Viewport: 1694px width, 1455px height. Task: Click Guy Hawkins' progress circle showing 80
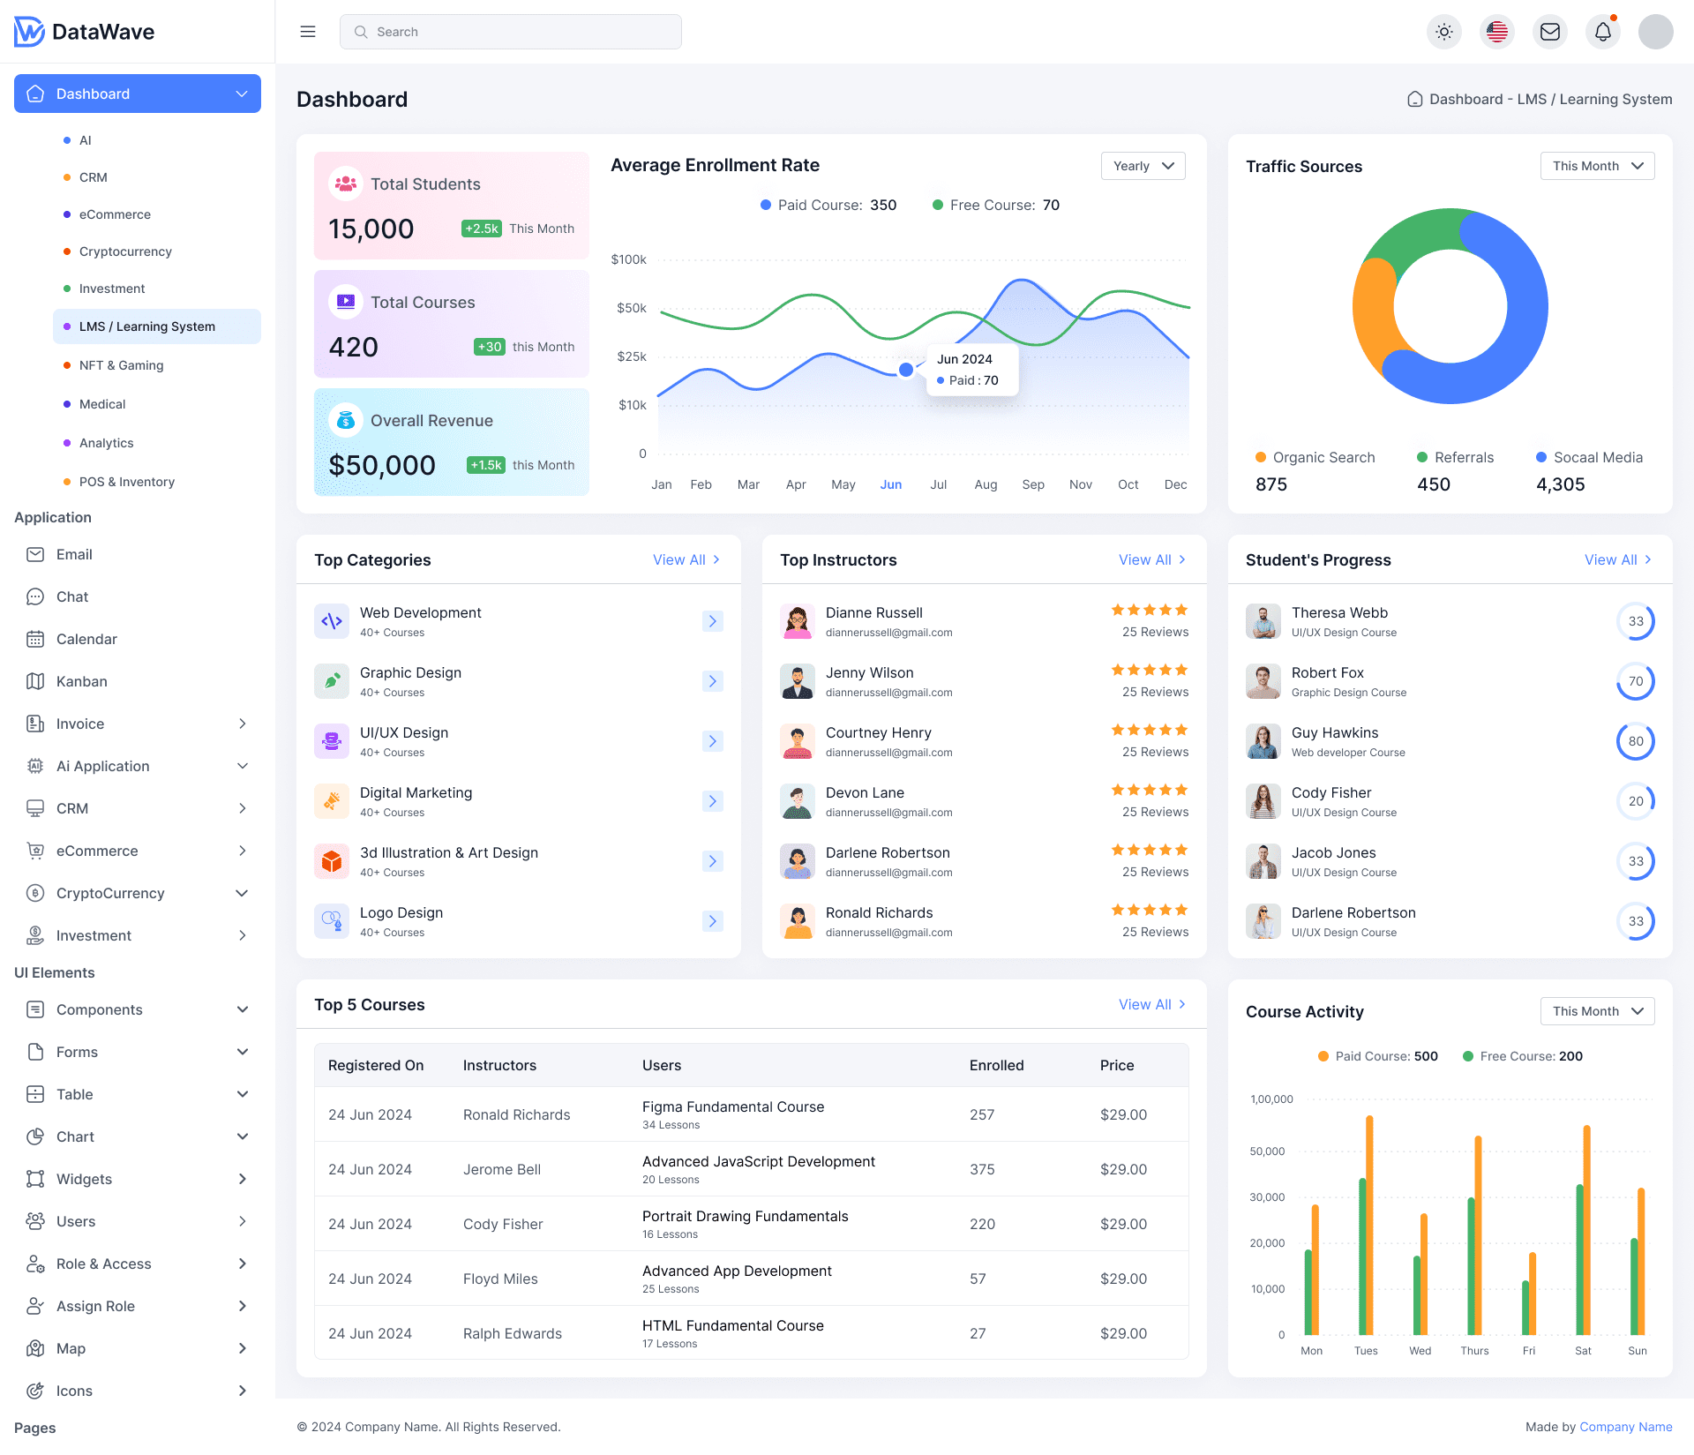pos(1637,741)
